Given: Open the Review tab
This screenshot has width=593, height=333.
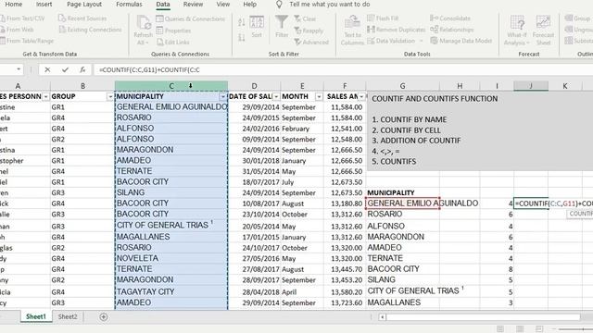Looking at the screenshot, I should tap(193, 4).
